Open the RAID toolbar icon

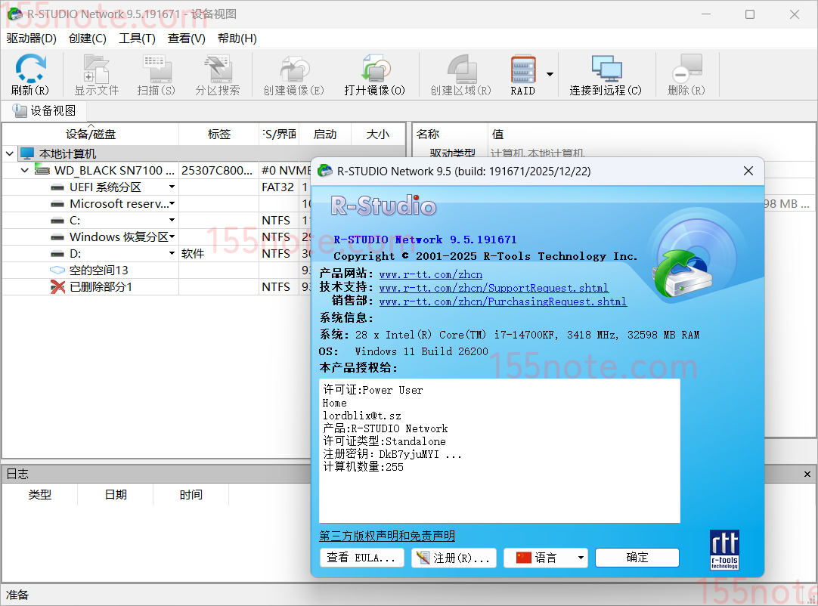[x=522, y=75]
